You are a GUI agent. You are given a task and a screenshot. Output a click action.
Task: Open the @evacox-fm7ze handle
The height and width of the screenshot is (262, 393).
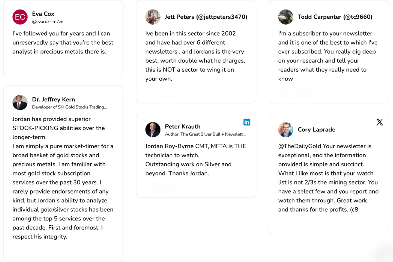point(47,22)
